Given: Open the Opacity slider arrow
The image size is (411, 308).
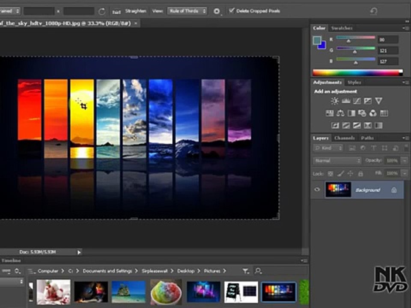Looking at the screenshot, I should click(x=405, y=160).
